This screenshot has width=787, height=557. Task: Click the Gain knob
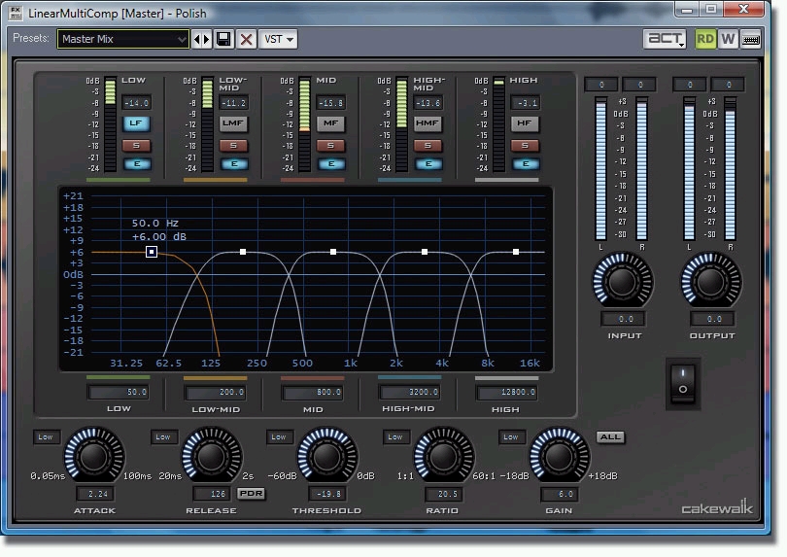coord(559,456)
